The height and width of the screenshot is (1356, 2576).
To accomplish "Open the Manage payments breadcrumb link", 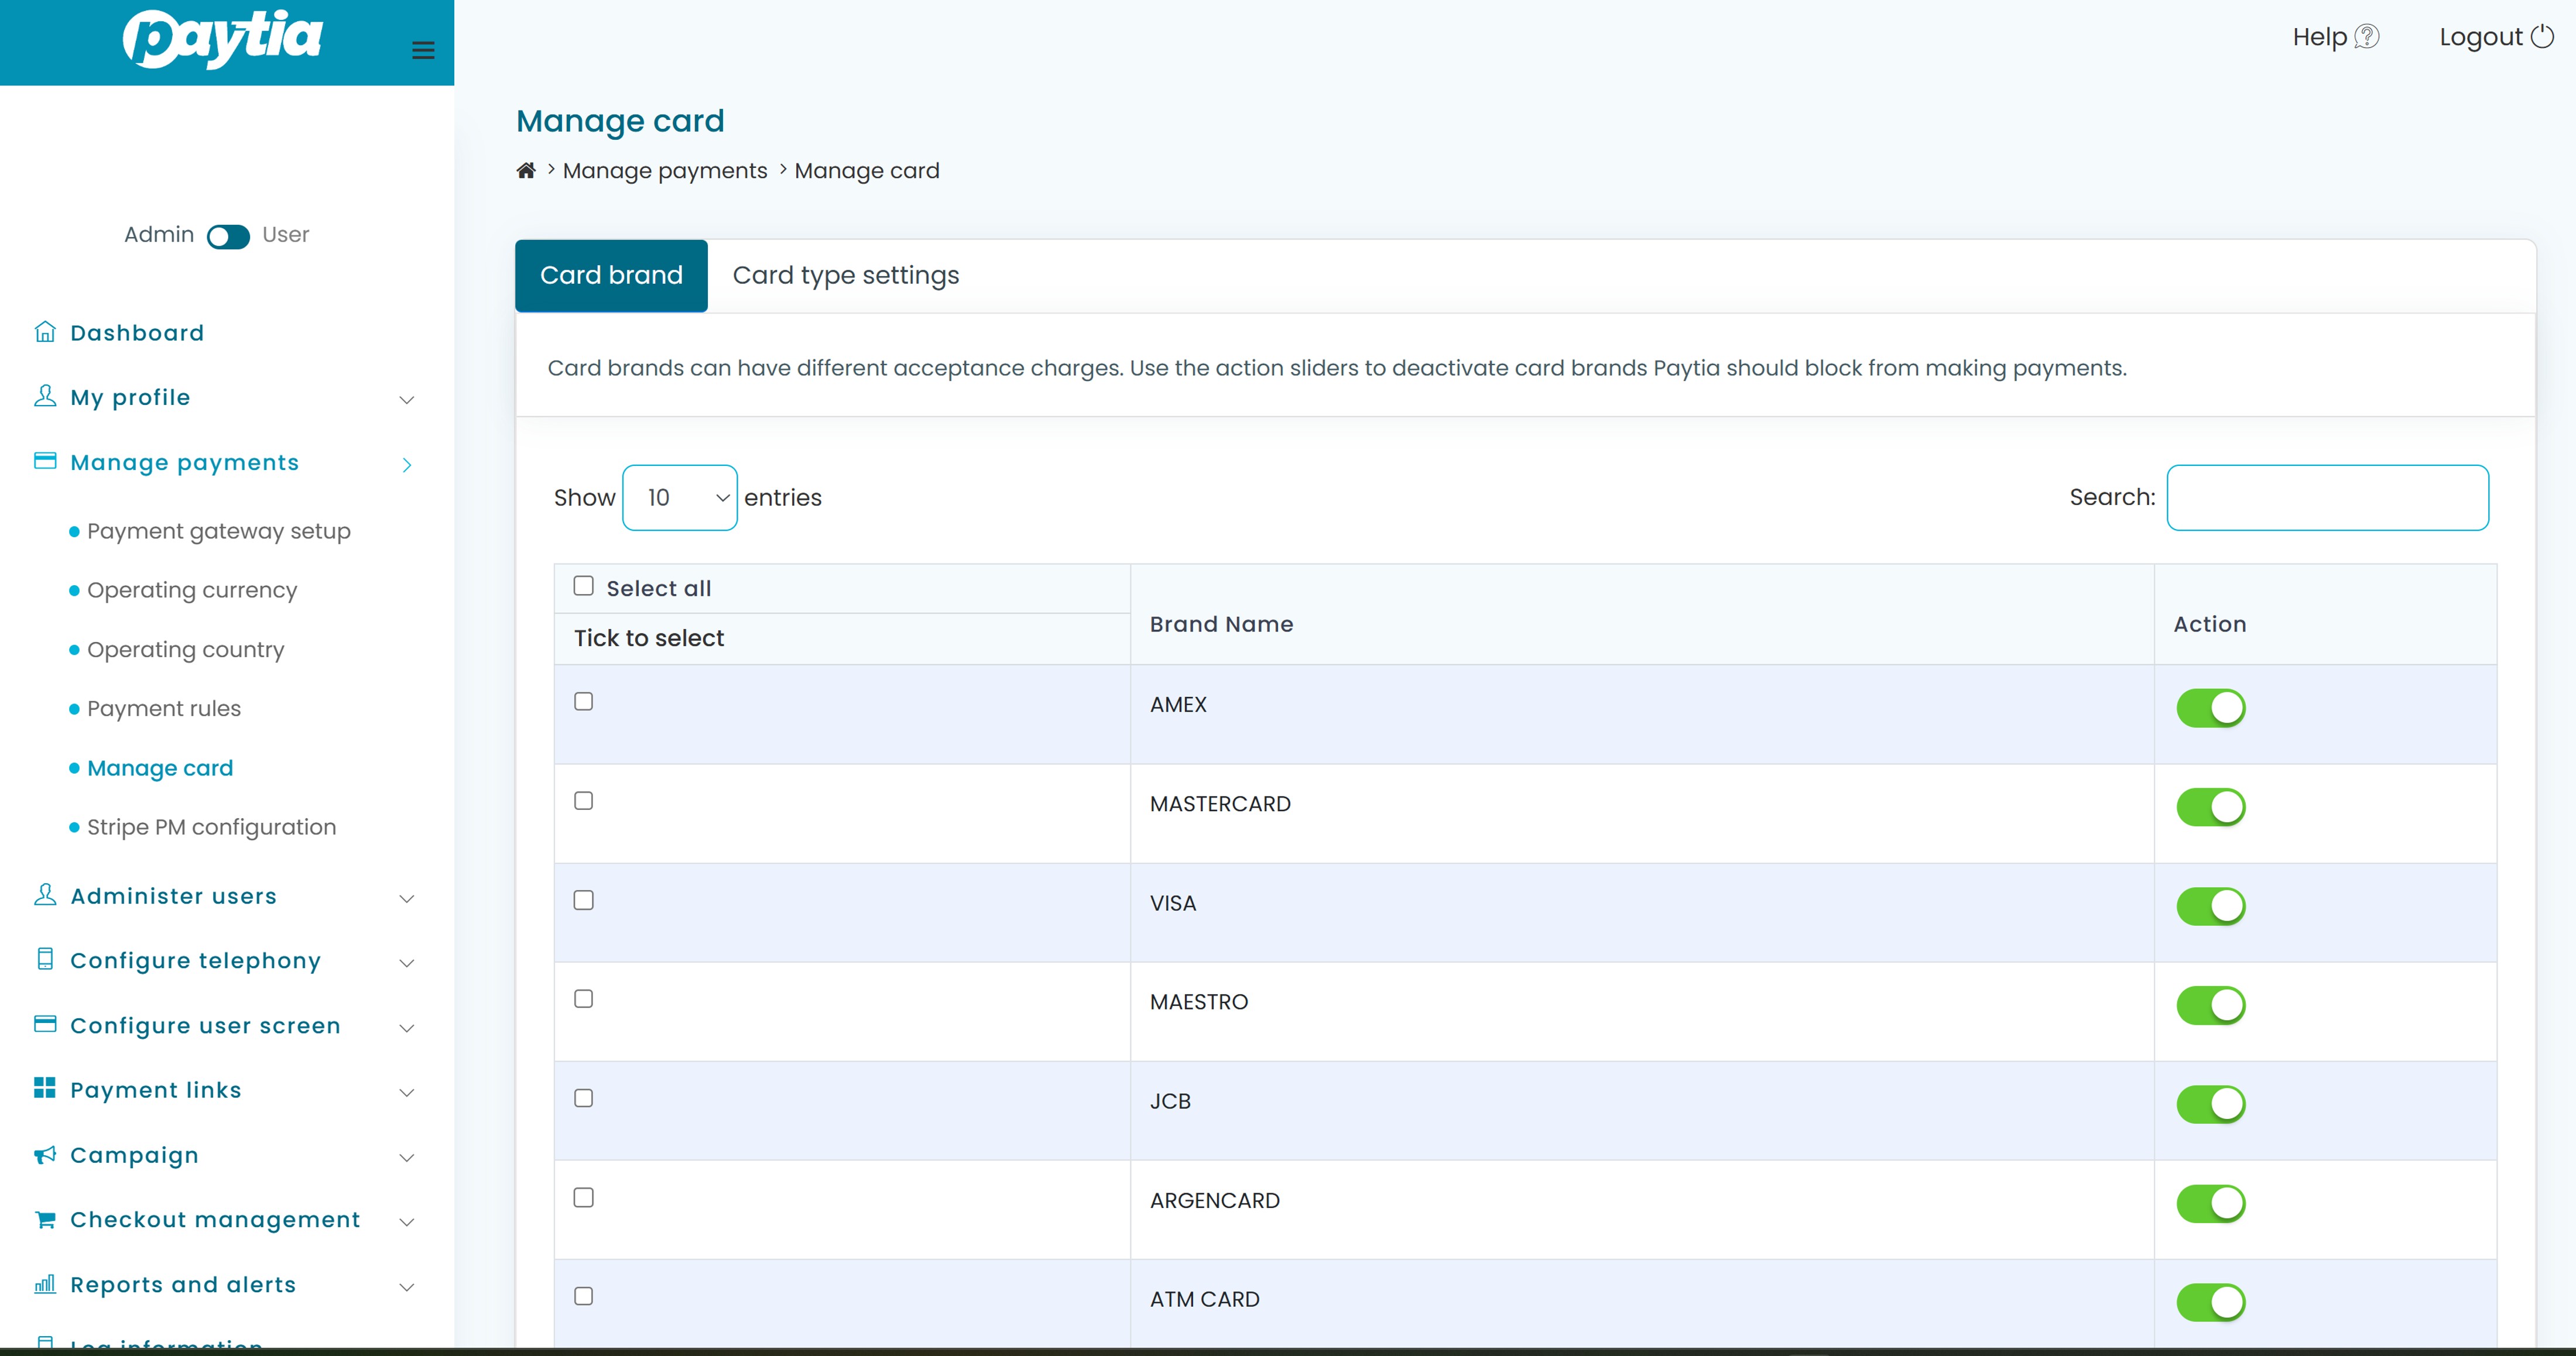I will (665, 171).
